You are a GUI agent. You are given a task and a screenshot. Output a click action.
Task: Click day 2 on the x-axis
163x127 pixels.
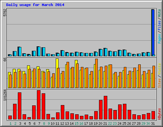(15, 124)
